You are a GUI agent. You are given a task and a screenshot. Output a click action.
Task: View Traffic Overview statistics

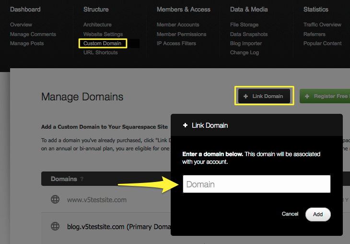(x=322, y=24)
